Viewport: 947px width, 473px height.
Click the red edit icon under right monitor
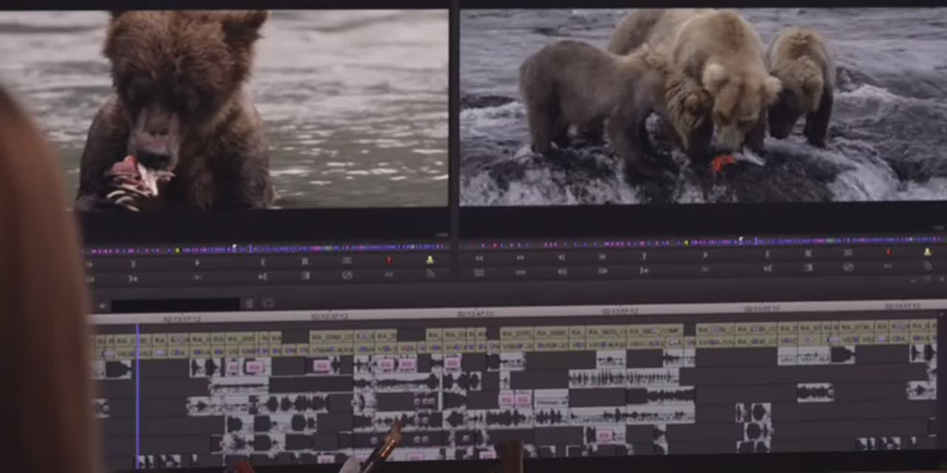point(888,252)
